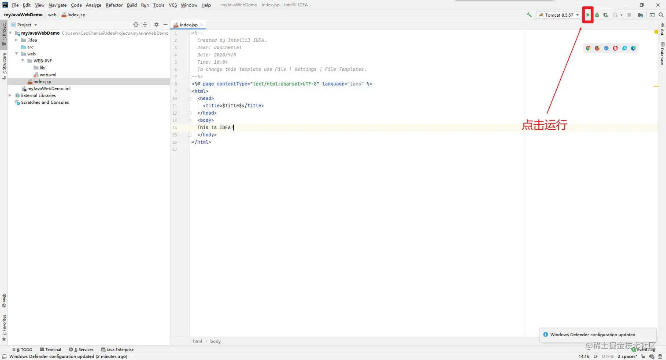
Task: Open the File menu
Action: pos(15,5)
